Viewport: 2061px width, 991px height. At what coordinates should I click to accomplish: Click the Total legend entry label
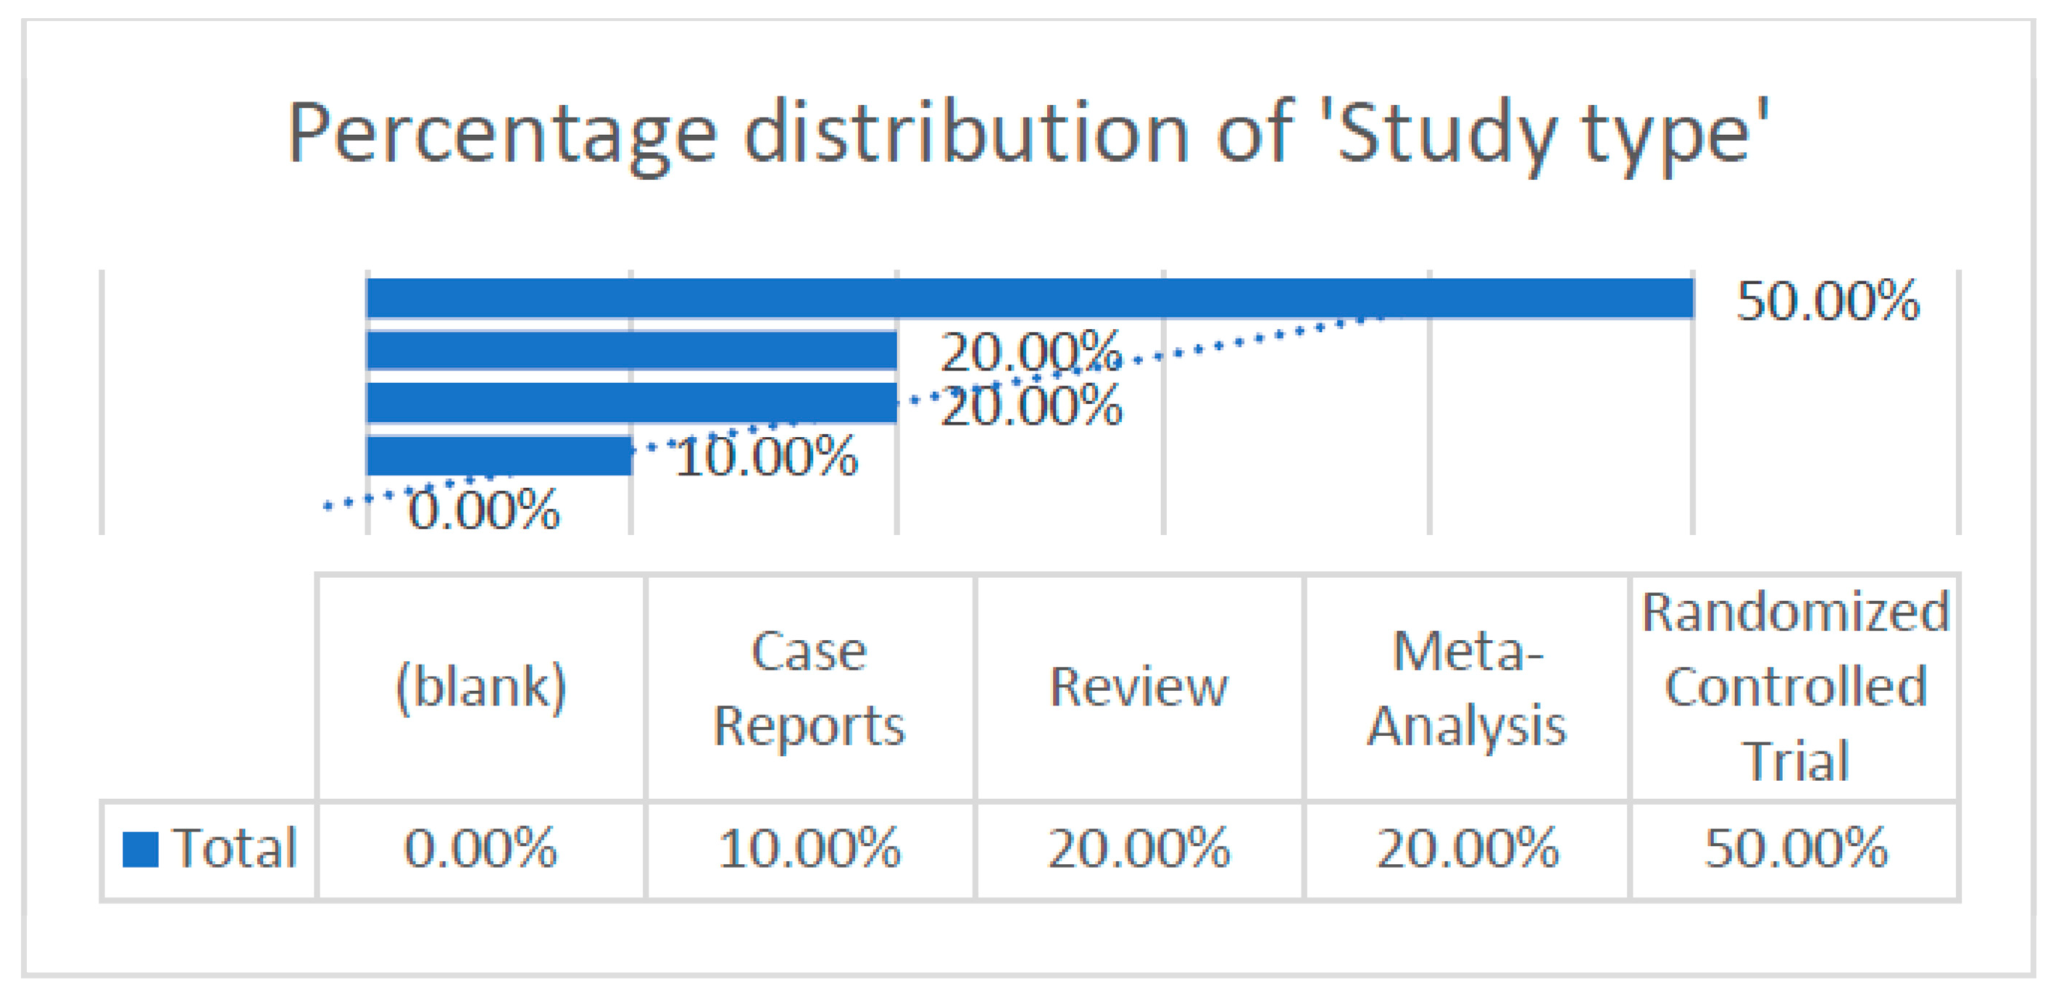pyautogui.click(x=233, y=847)
